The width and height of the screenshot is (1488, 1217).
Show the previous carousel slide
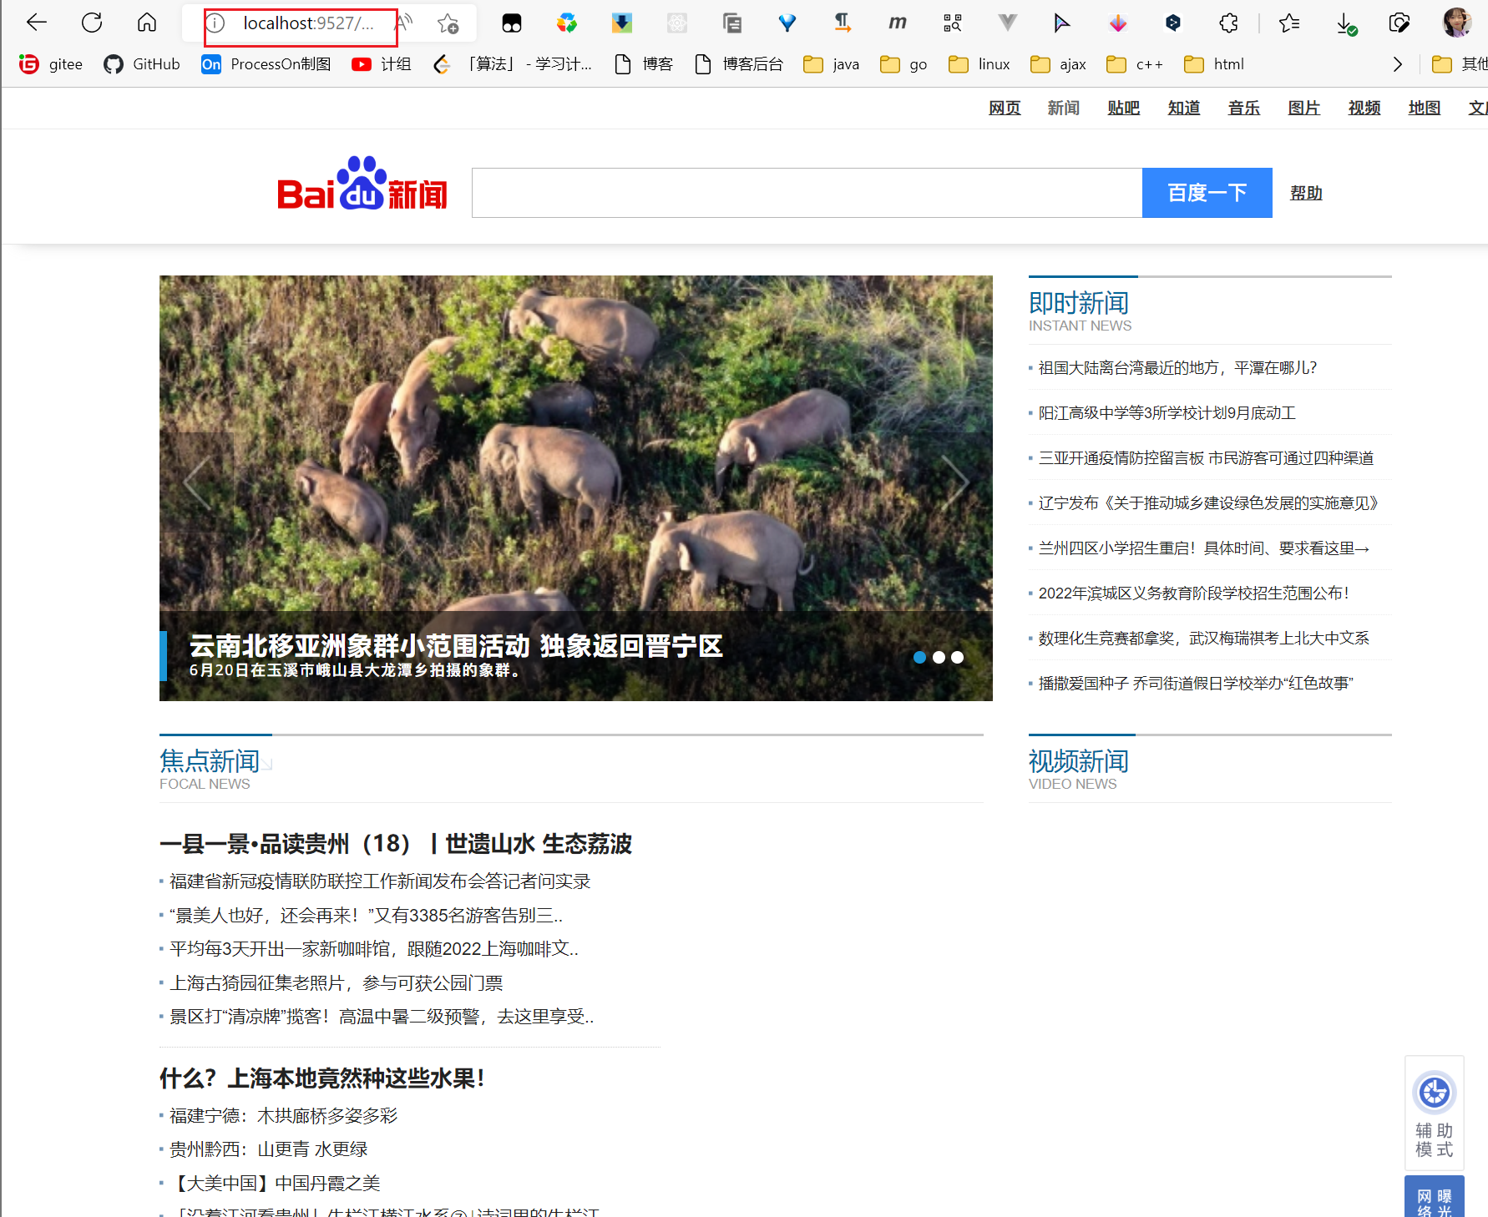(198, 482)
